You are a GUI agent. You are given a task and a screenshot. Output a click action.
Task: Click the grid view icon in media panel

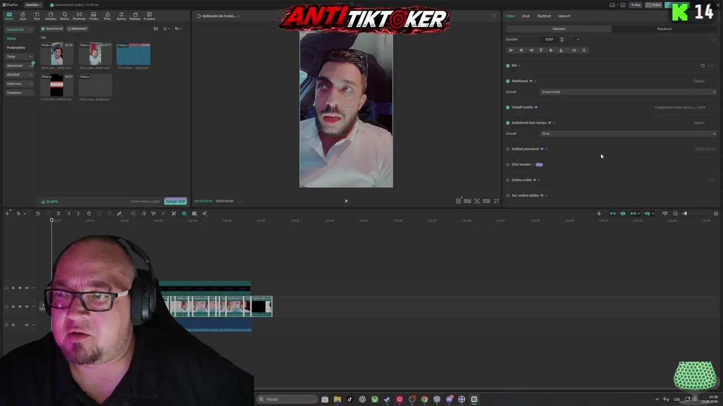[156, 29]
